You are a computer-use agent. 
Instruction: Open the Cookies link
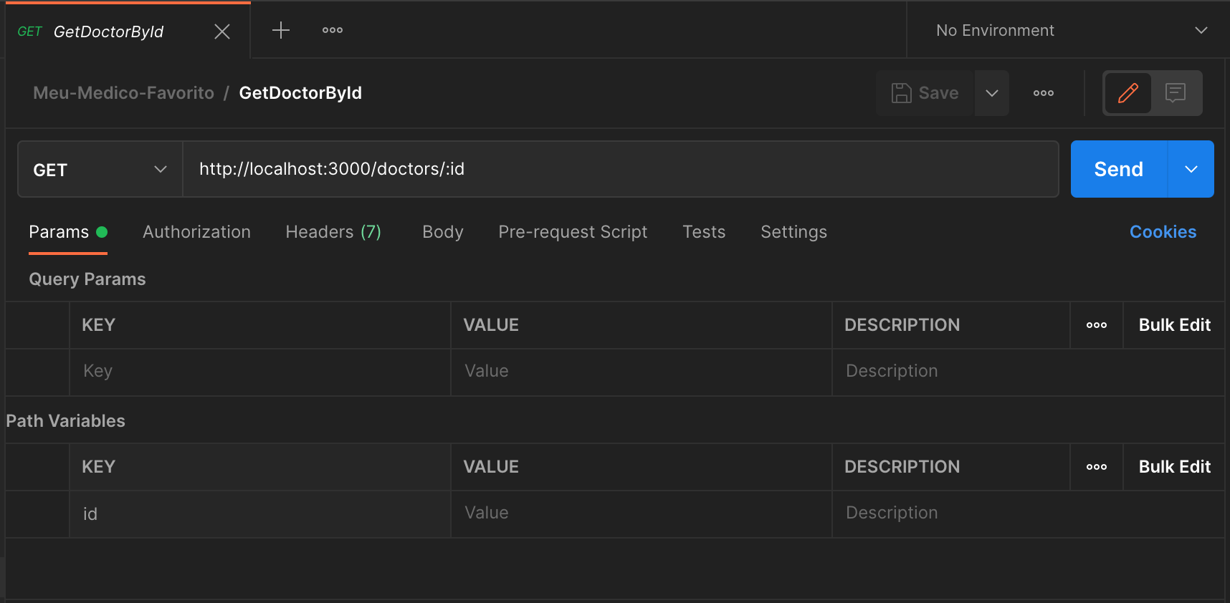tap(1163, 232)
